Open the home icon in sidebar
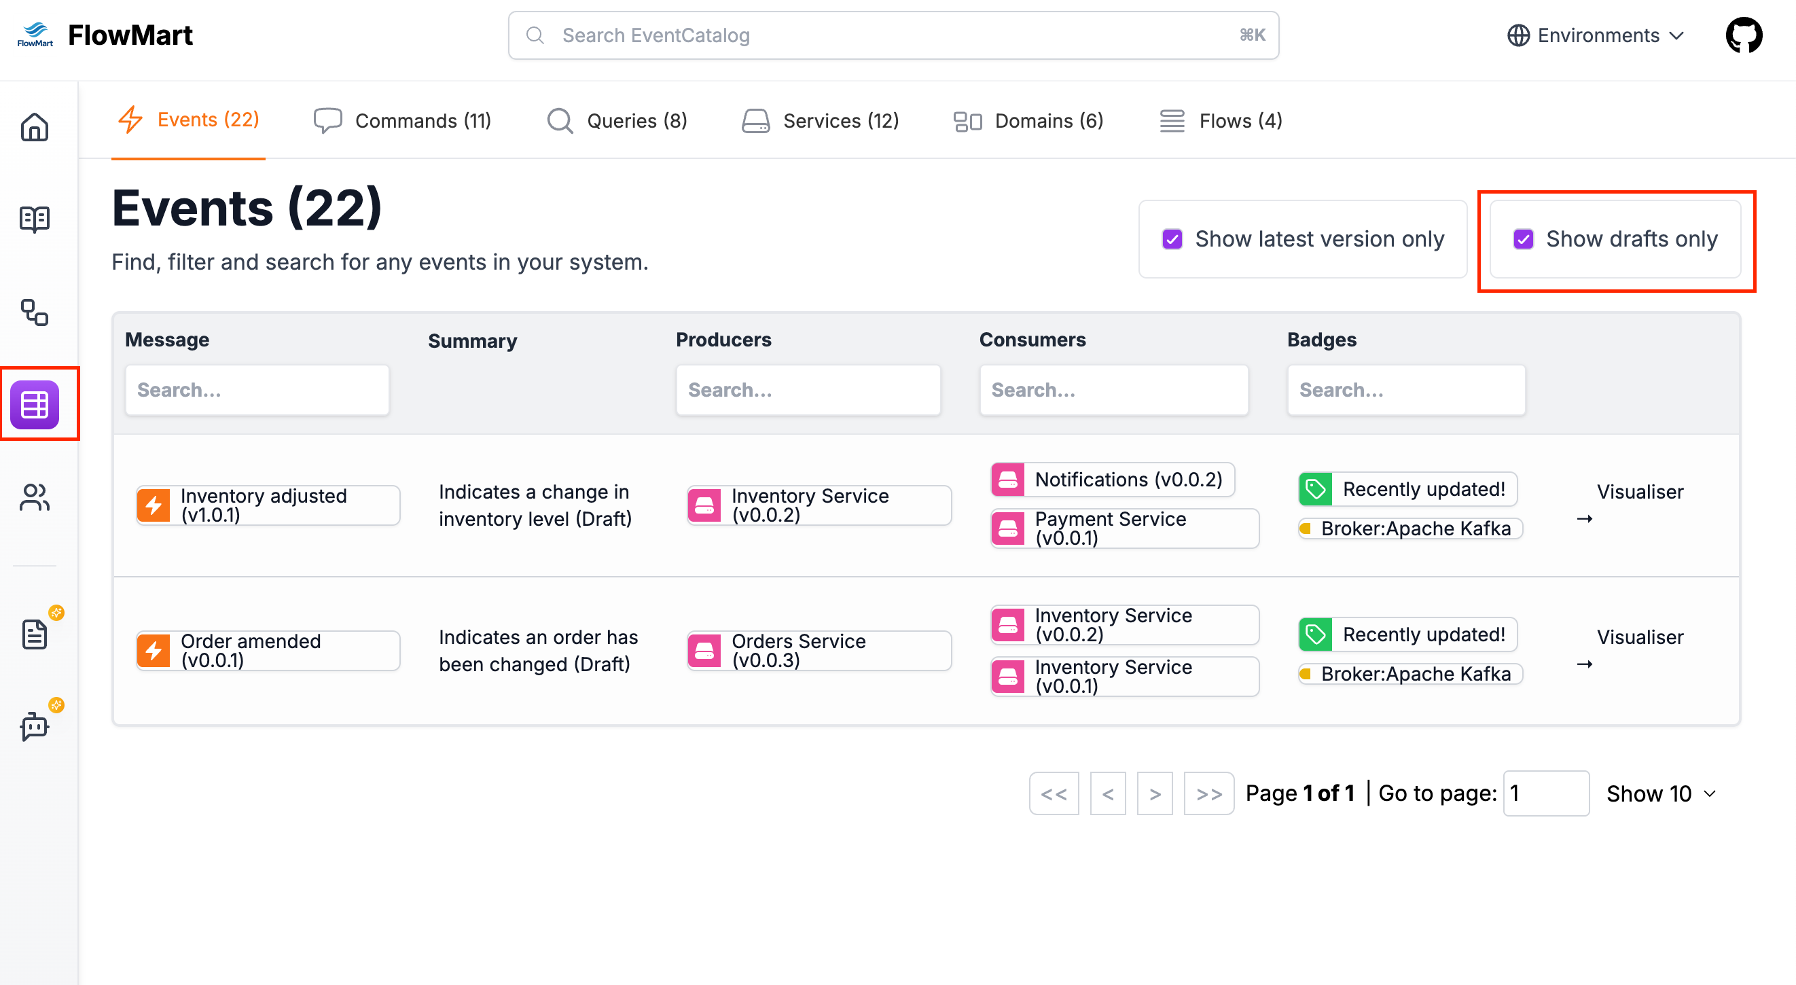Screen dimensions: 1796x985 tap(34, 127)
